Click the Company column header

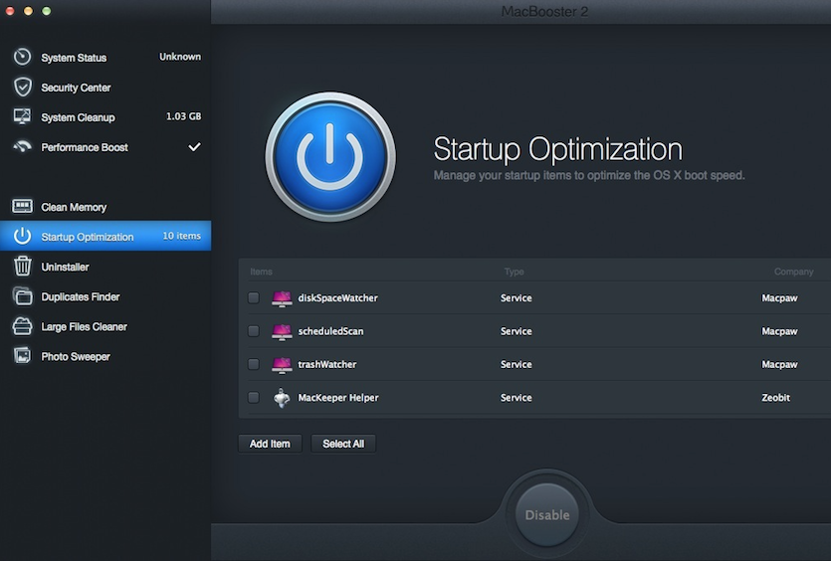coord(793,272)
